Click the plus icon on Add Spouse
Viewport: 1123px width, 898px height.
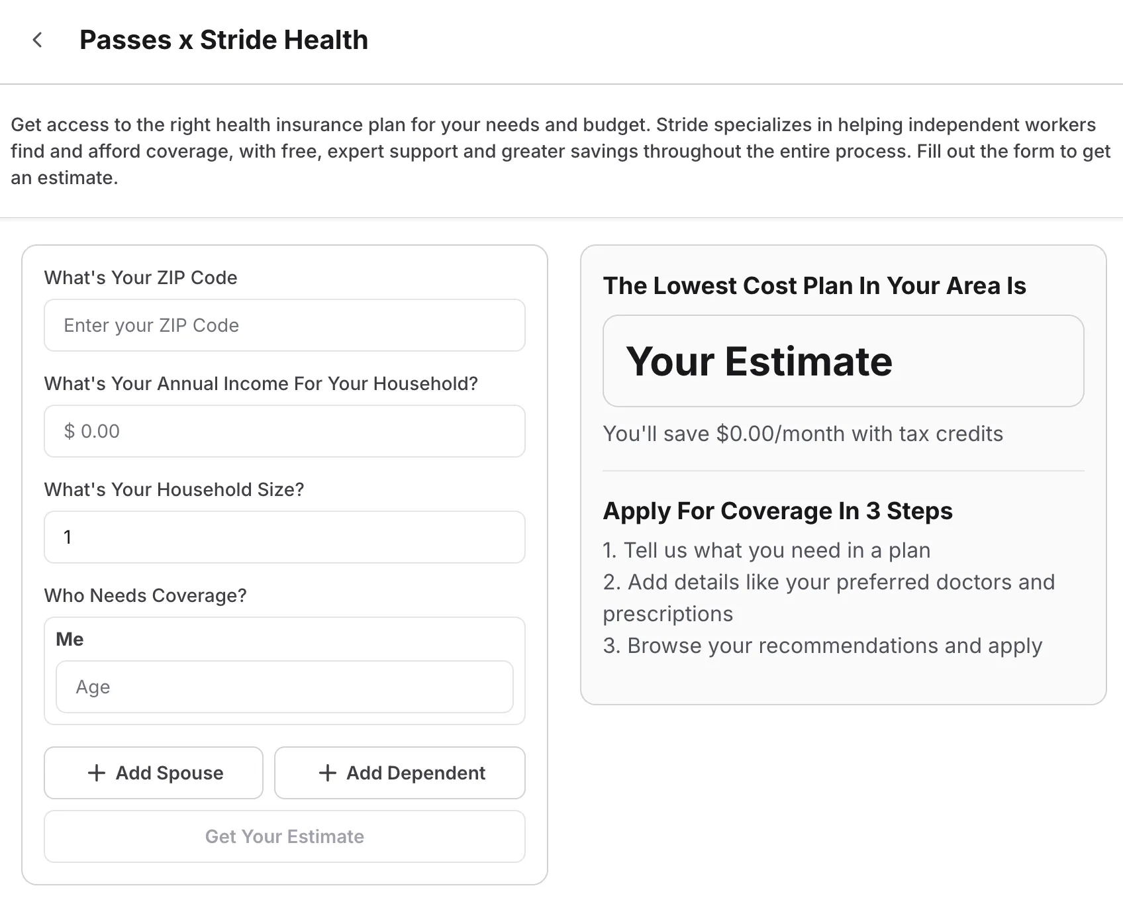97,773
